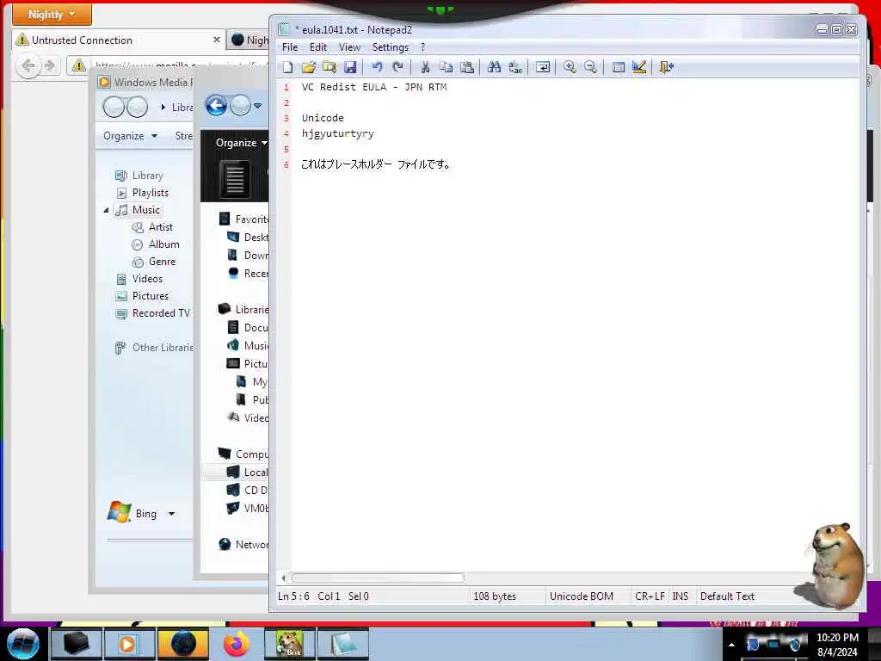Click Unicode BOM encoding in status bar
The image size is (881, 661).
tap(582, 596)
